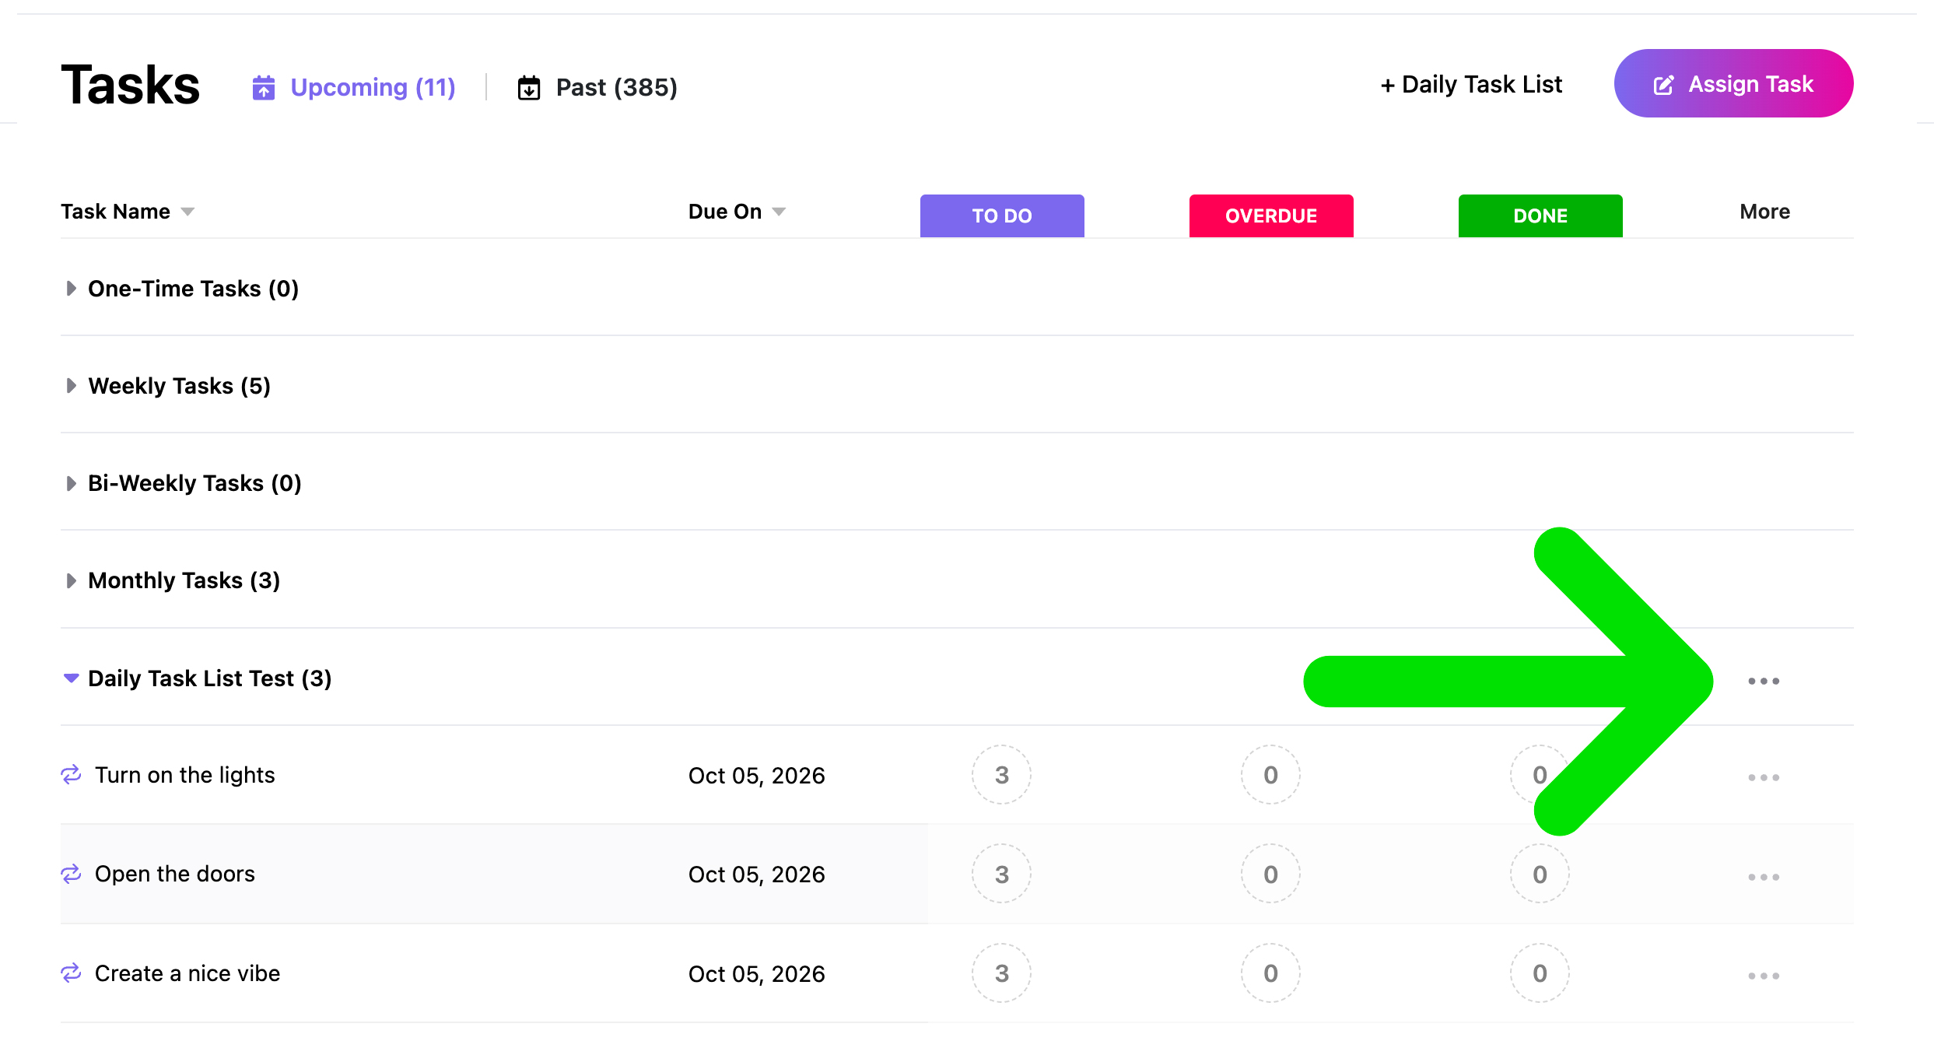Click recurring icon beside Create a nice vibe

point(71,973)
